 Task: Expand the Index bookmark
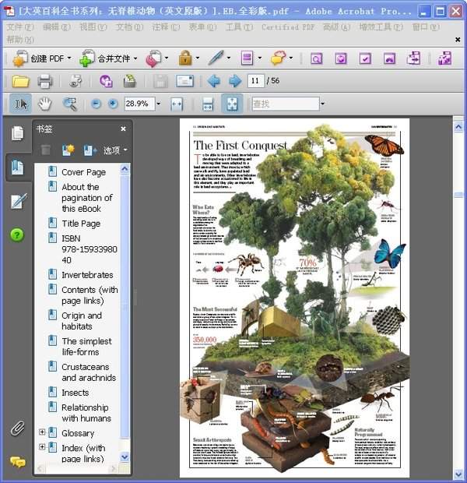(42, 446)
